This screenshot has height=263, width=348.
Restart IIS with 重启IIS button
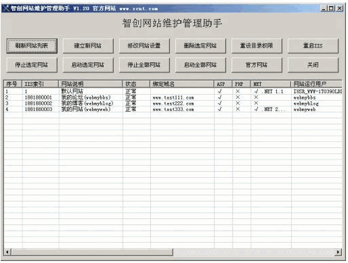point(313,46)
